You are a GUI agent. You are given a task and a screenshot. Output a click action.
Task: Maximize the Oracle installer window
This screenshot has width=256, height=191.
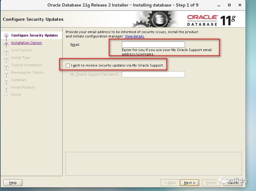pos(229,5)
